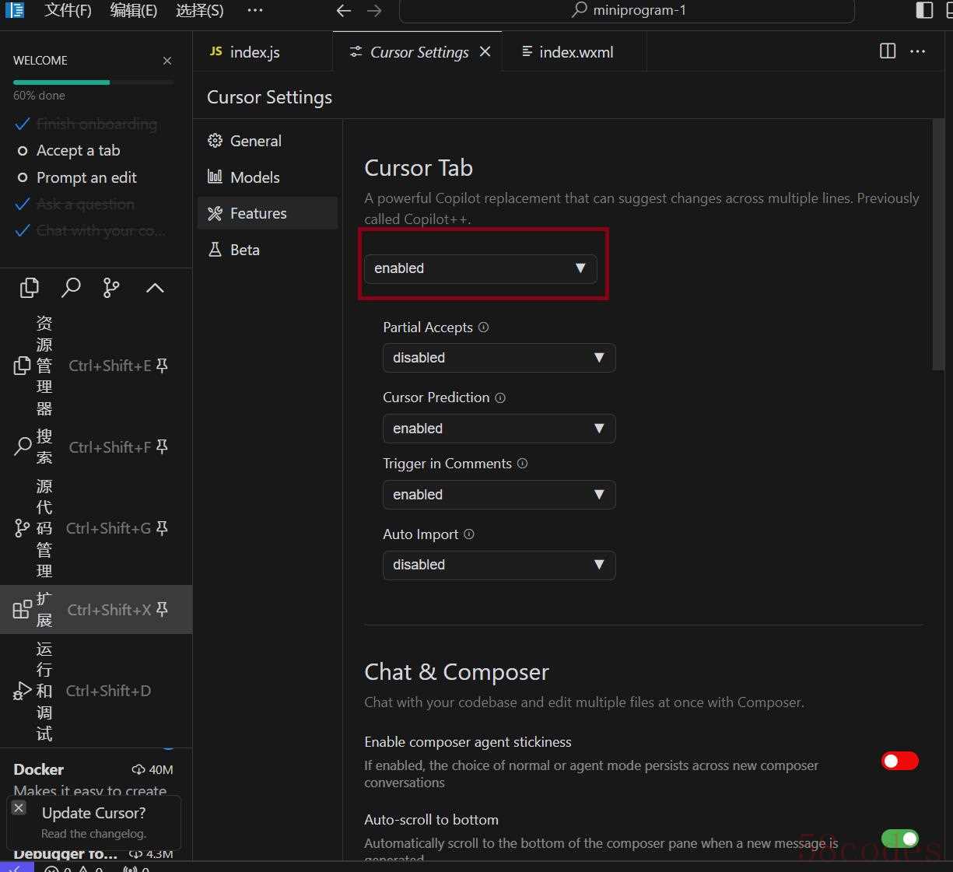
Task: Click the Read the changelog link
Action: (93, 833)
